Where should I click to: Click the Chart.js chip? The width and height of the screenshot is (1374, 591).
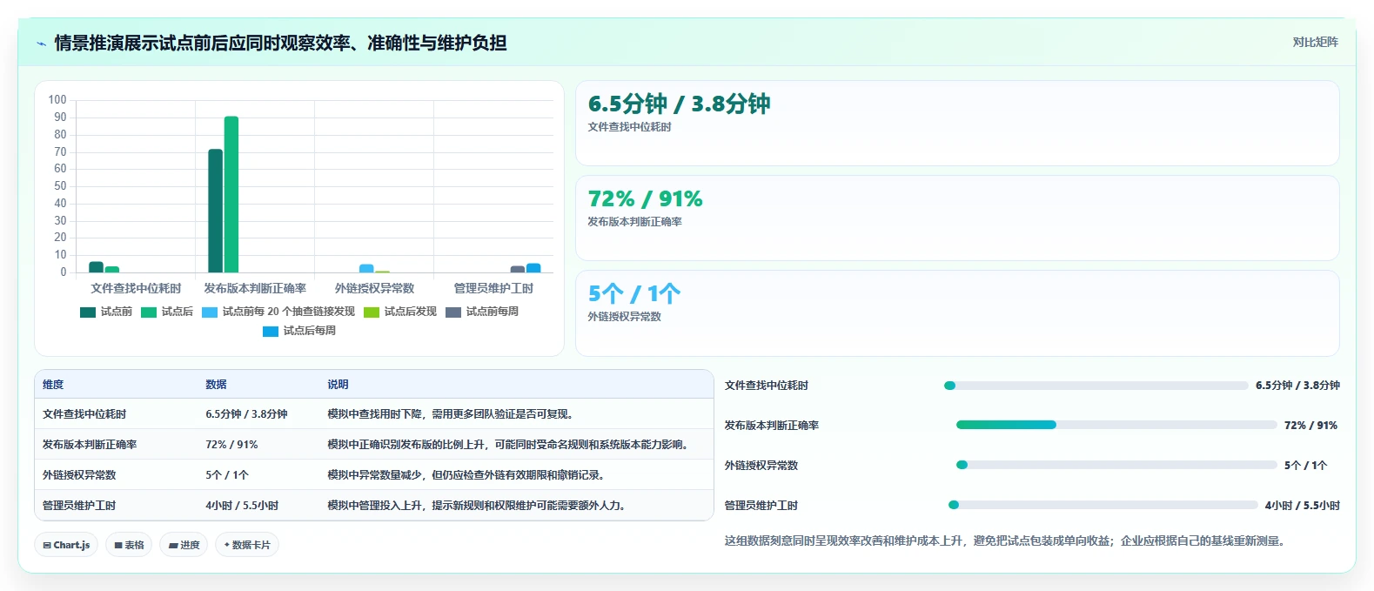pos(66,545)
